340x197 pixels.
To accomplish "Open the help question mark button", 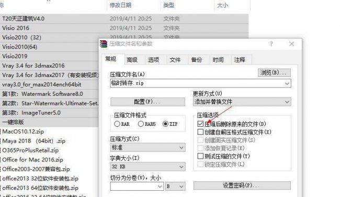I will [x=271, y=44].
